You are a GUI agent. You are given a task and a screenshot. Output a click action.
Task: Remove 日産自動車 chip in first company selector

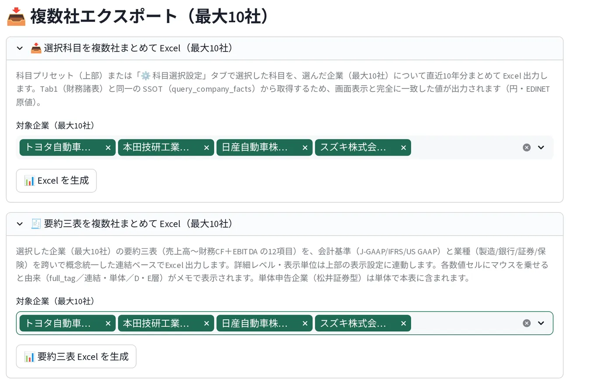(305, 148)
